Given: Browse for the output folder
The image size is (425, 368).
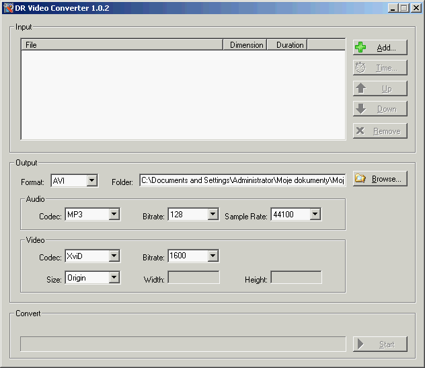Looking at the screenshot, I should [380, 179].
